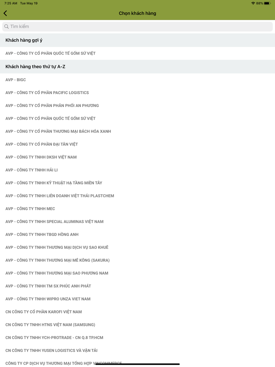Select AVP - TM SX PHÚC ANH PHÁT
This screenshot has height=367, width=275.
pyautogui.click(x=137, y=286)
